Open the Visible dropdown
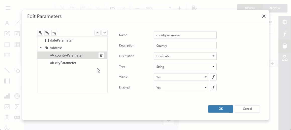The width and height of the screenshot is (291, 130). tap(181, 77)
